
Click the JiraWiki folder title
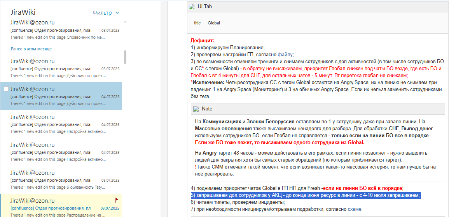pos(23,12)
